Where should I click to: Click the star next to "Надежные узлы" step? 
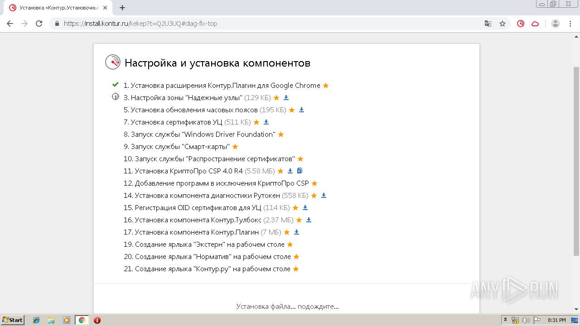click(276, 97)
